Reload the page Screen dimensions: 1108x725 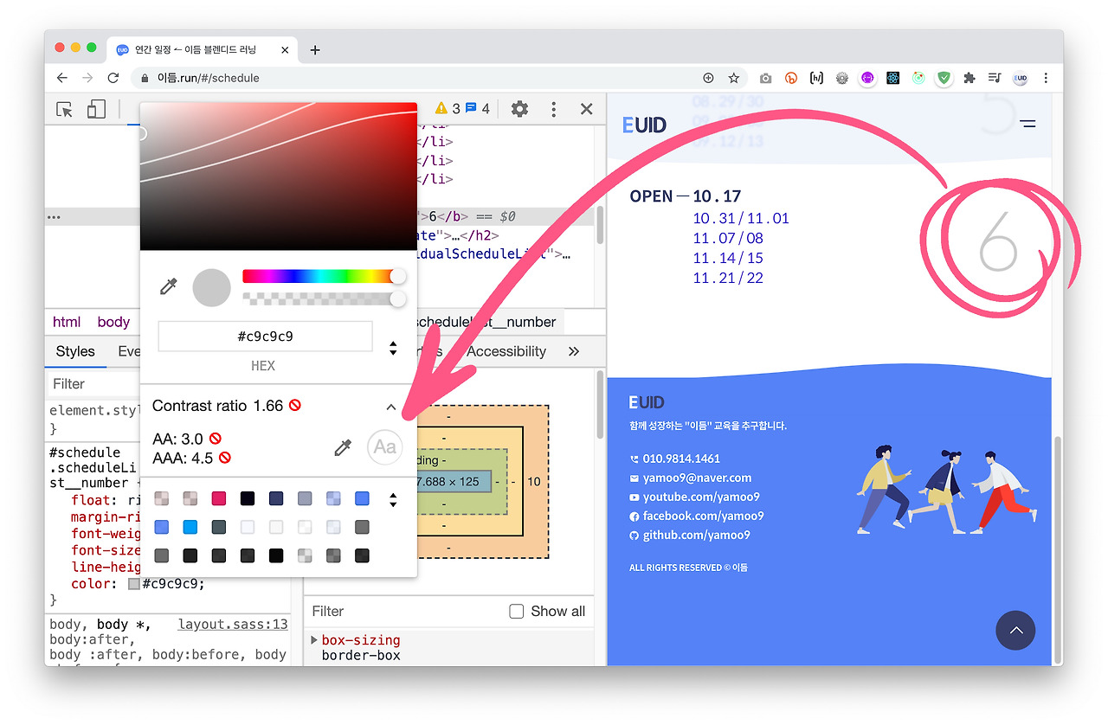coord(113,78)
